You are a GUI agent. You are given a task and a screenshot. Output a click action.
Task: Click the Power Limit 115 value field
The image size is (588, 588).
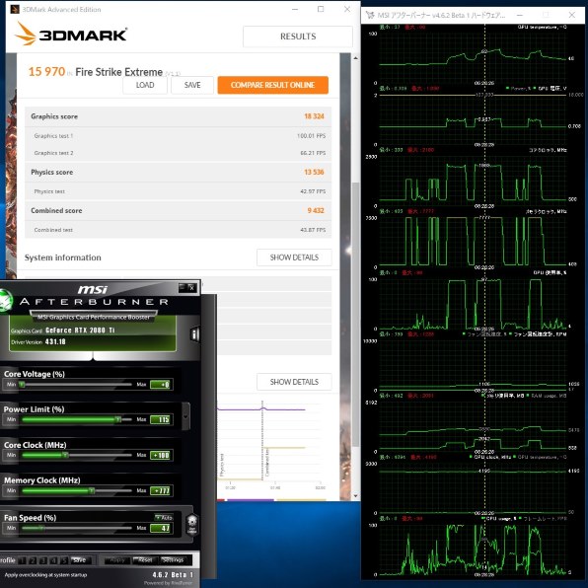tap(161, 419)
